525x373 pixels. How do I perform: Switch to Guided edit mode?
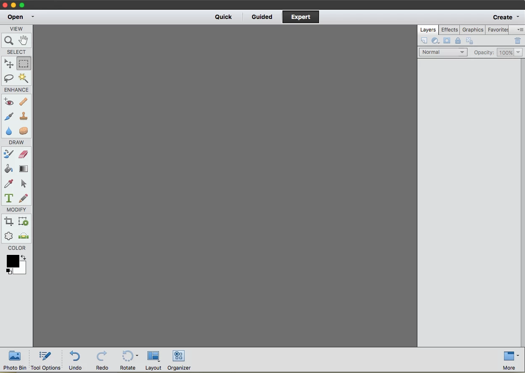262,17
